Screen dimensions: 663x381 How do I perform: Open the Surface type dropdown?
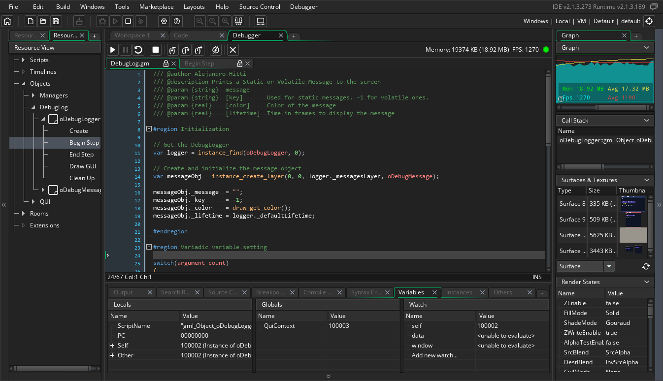609,266
